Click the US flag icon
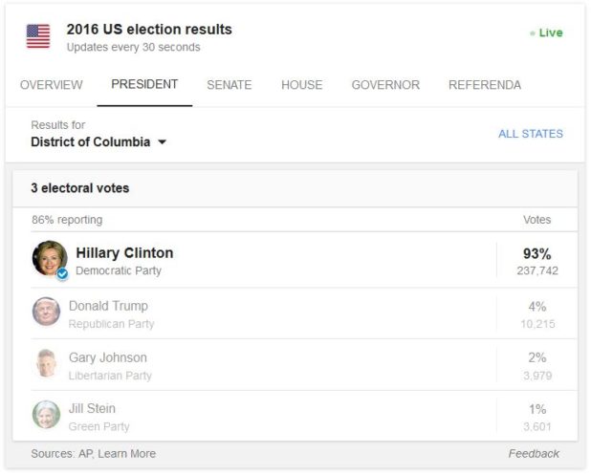This screenshot has height=475, width=591. 38,36
